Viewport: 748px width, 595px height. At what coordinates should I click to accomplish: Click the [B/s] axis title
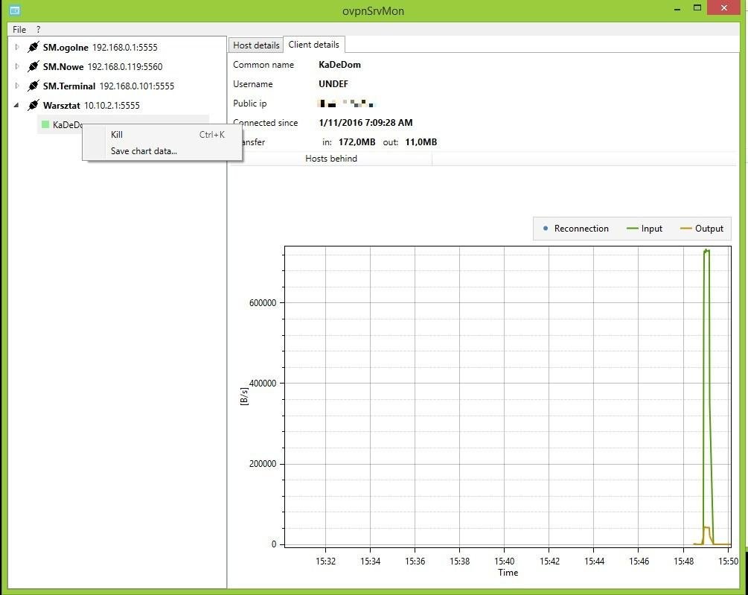click(244, 396)
